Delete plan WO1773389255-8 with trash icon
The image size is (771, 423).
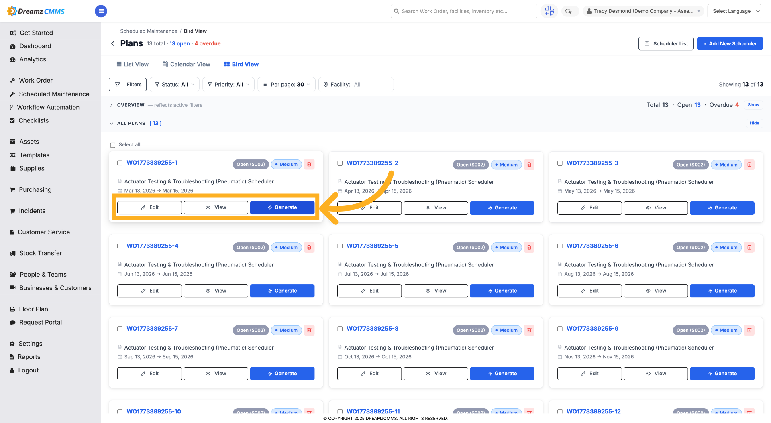coord(529,330)
